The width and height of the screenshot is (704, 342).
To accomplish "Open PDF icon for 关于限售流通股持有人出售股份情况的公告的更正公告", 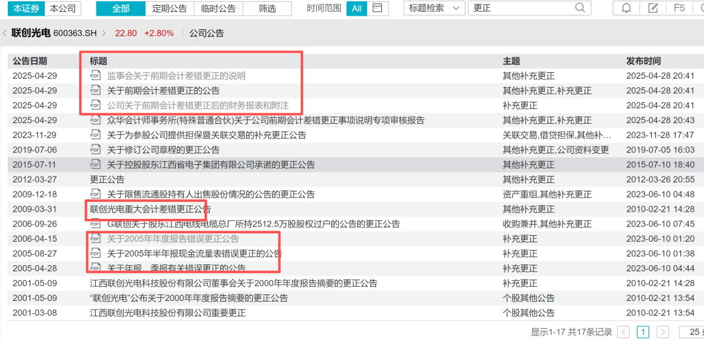I will pos(95,194).
